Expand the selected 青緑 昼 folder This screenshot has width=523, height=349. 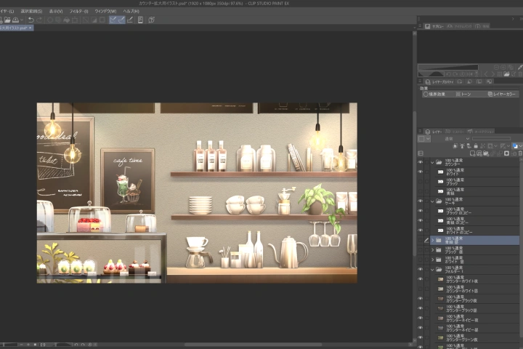(433, 240)
